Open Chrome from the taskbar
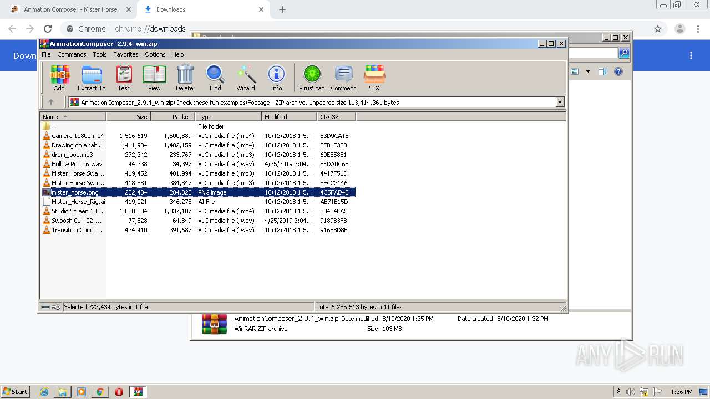 (x=100, y=392)
